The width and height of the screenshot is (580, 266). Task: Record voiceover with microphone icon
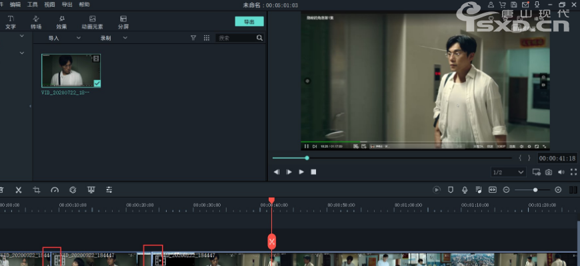coord(465,190)
